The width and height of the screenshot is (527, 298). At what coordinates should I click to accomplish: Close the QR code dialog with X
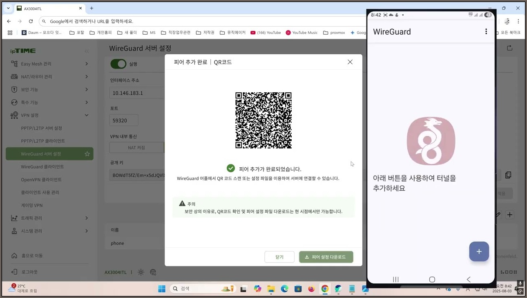pyautogui.click(x=350, y=62)
